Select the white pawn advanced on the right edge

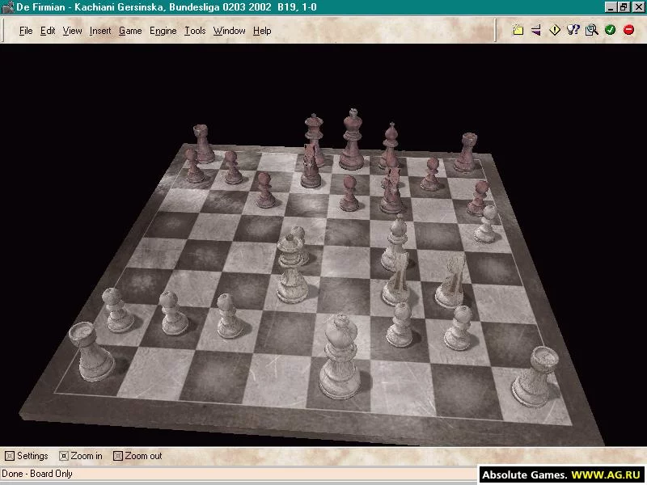[487, 224]
